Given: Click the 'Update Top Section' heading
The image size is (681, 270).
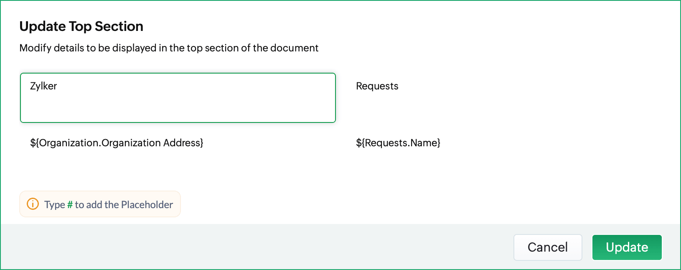Looking at the screenshot, I should [81, 26].
